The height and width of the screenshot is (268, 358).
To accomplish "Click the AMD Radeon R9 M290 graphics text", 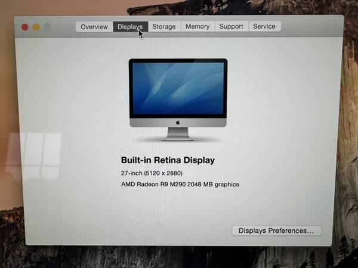I will point(180,184).
